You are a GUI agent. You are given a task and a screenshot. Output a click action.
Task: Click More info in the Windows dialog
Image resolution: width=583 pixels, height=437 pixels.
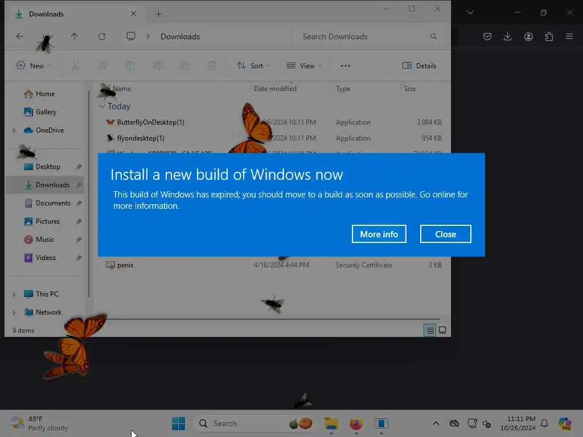point(379,234)
